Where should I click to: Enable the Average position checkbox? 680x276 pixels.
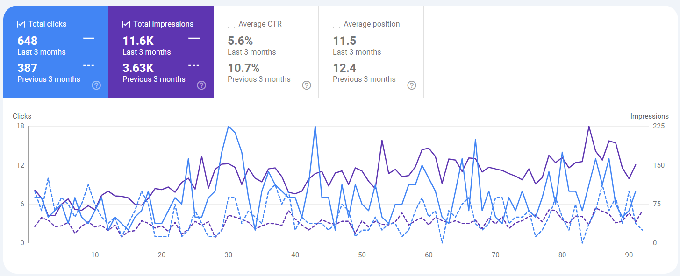point(336,24)
